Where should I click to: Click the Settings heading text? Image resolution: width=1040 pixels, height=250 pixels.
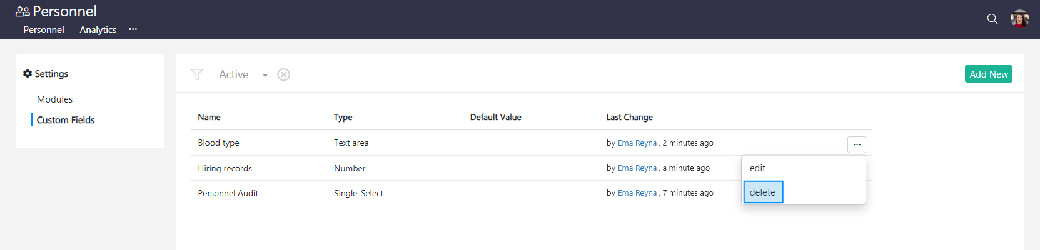pos(51,73)
